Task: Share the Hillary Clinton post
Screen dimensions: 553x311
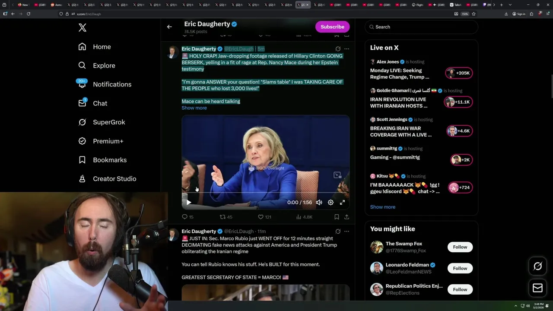Action: click(x=346, y=217)
